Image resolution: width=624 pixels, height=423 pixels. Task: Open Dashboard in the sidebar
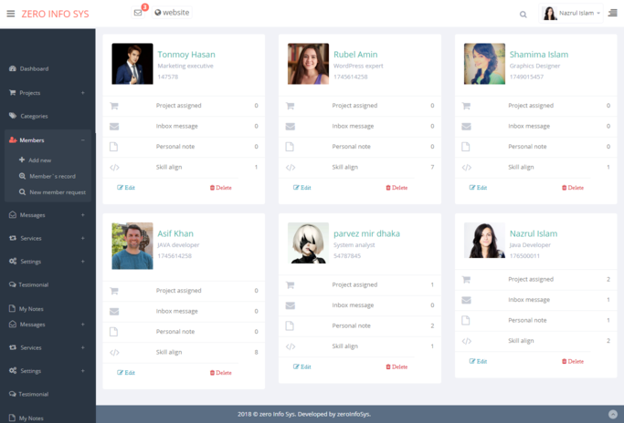[x=34, y=68]
